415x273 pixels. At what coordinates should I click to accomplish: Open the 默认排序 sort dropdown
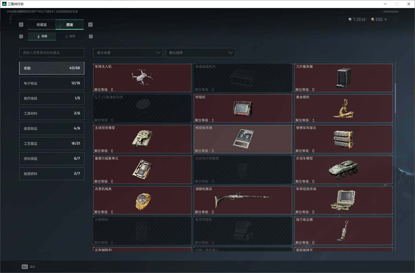[x=200, y=52]
